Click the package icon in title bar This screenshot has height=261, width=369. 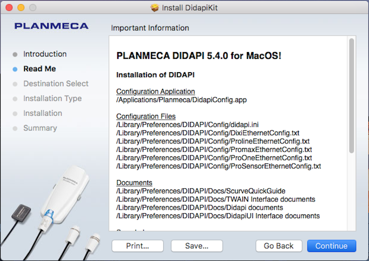click(155, 8)
